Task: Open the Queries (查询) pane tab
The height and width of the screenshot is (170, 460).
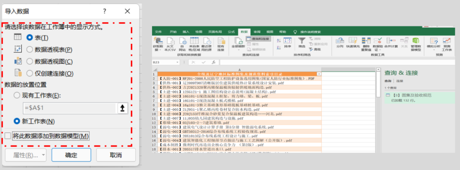Action: pos(388,81)
